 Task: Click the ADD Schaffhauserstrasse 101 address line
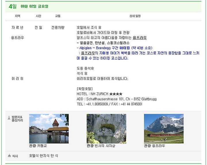click(117, 99)
